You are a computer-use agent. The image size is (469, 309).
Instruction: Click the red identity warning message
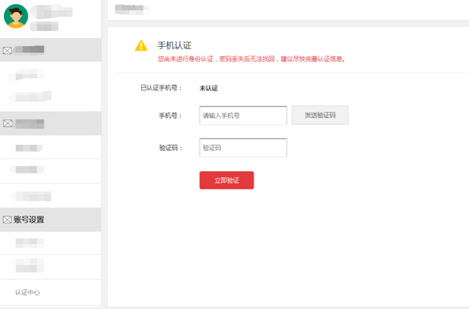tap(251, 59)
